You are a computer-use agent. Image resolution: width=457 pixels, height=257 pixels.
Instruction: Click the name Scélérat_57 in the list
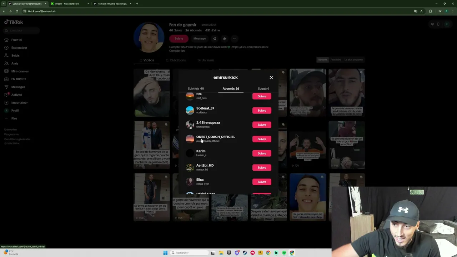[x=205, y=108]
